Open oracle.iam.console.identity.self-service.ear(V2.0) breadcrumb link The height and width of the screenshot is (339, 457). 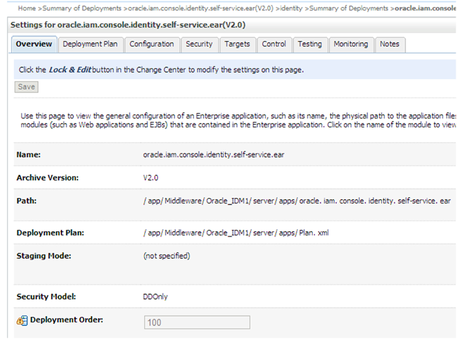(201, 8)
